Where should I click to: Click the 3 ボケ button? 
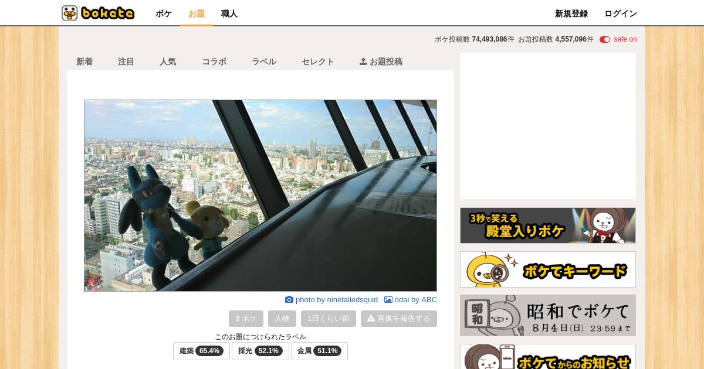tap(246, 319)
